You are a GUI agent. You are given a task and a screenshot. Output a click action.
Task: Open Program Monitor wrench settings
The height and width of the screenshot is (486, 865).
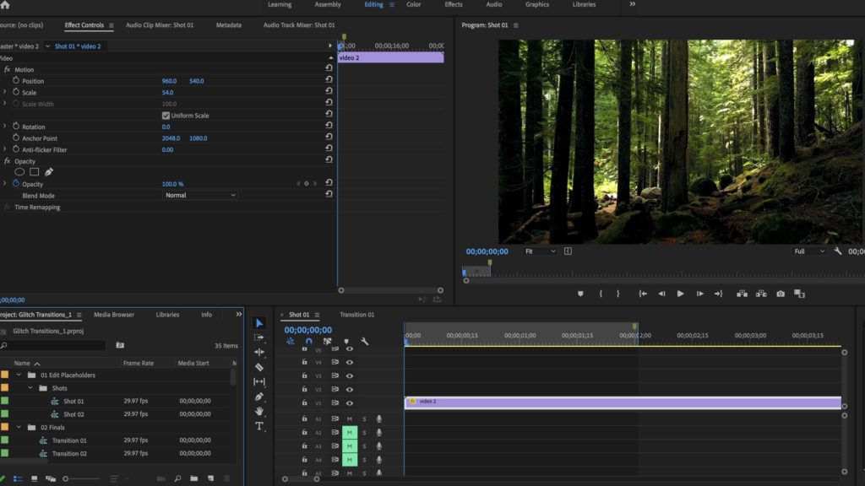(838, 251)
